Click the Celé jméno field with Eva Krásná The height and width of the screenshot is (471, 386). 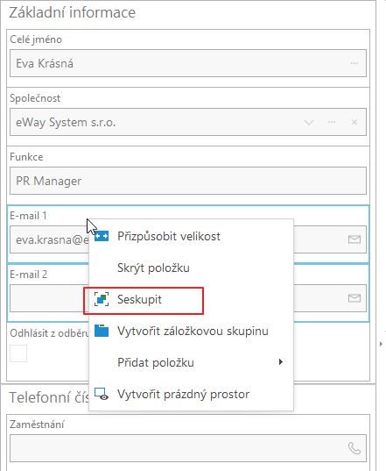188,63
